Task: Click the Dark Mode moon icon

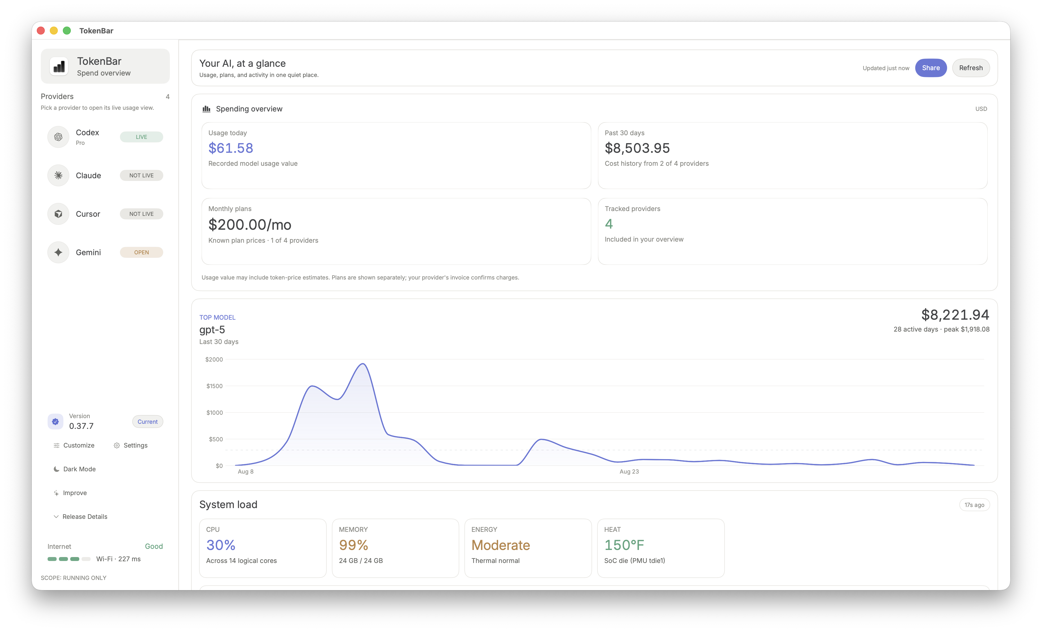Action: 56,469
